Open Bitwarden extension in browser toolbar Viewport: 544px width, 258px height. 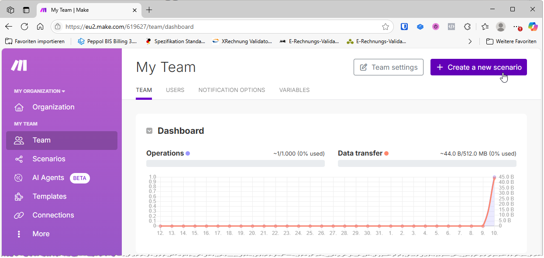(x=405, y=27)
